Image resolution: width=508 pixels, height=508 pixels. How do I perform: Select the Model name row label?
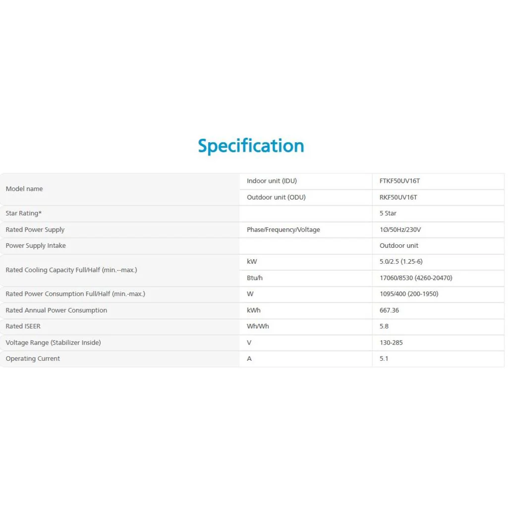tap(24, 189)
